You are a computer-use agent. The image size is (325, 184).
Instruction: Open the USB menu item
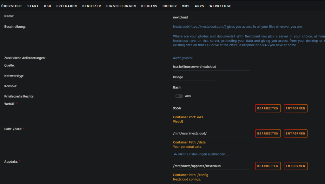(48, 6)
